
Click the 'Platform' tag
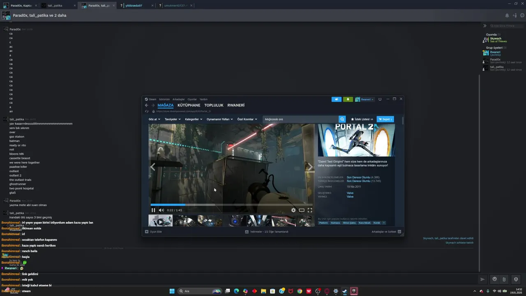(x=323, y=223)
